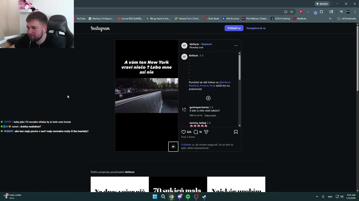
Task: Open Steam from the taskbar
Action: [x=204, y=197]
